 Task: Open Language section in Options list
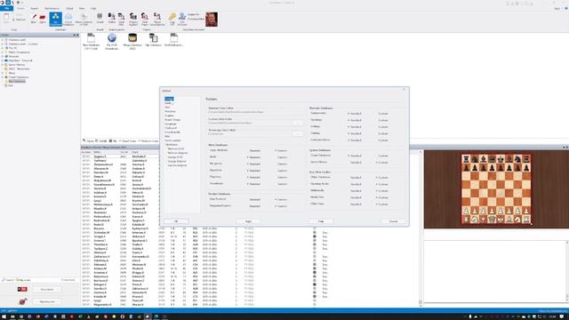(170, 124)
